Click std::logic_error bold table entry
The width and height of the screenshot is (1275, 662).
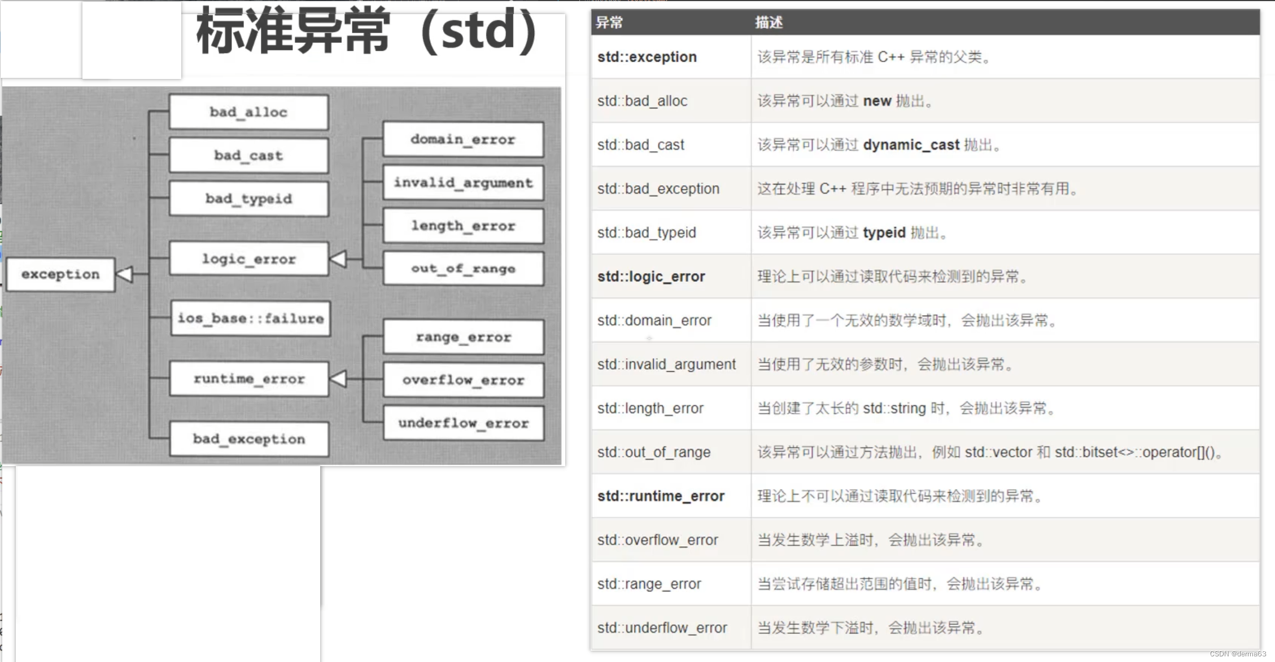coord(651,277)
